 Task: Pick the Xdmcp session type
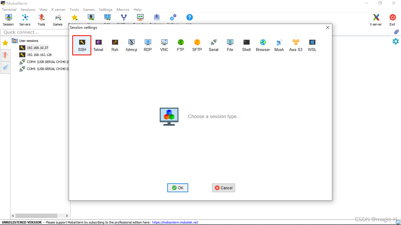(132, 45)
